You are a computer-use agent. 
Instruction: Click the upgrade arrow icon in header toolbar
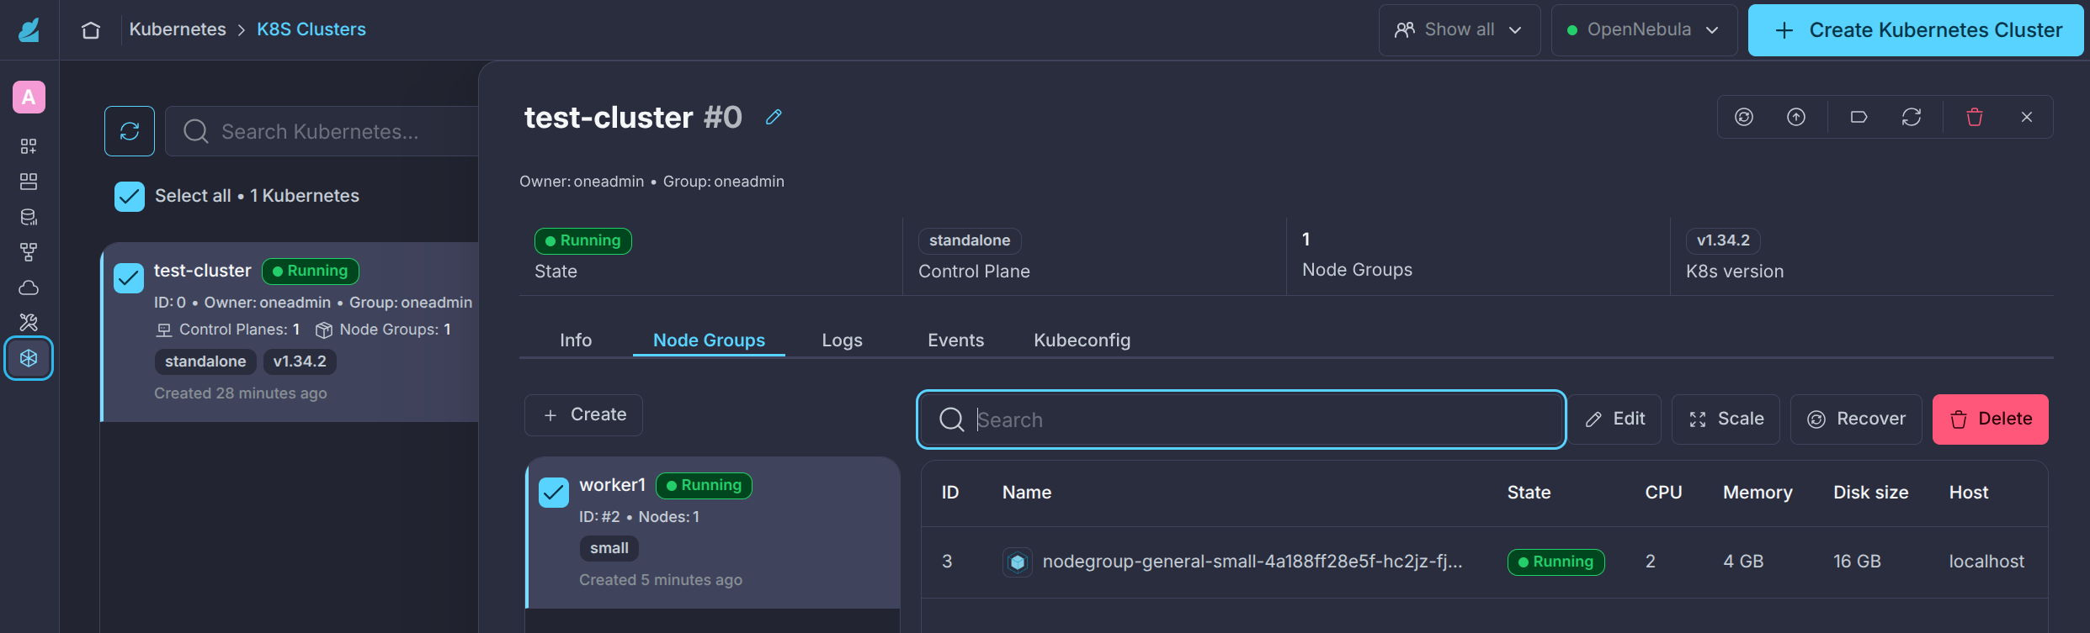(1796, 117)
